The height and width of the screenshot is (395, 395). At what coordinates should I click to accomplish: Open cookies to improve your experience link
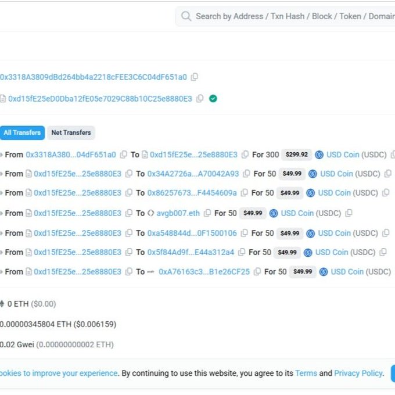(x=59, y=374)
